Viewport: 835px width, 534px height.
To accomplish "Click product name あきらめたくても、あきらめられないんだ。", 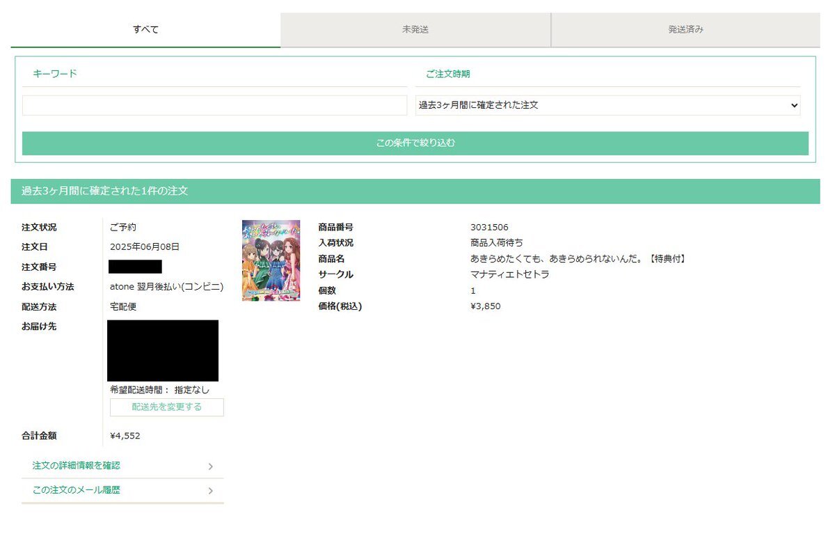I will (558, 259).
